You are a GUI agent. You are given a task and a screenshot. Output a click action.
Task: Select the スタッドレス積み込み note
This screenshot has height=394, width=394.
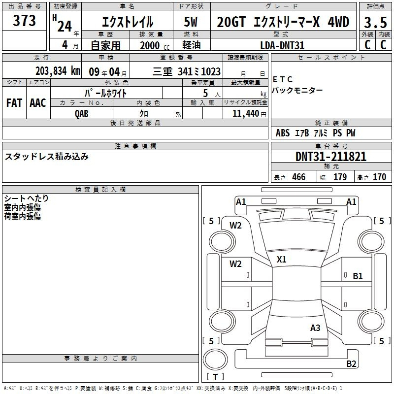tap(47, 157)
